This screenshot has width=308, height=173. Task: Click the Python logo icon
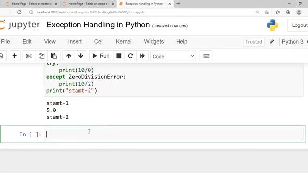[x=272, y=25]
